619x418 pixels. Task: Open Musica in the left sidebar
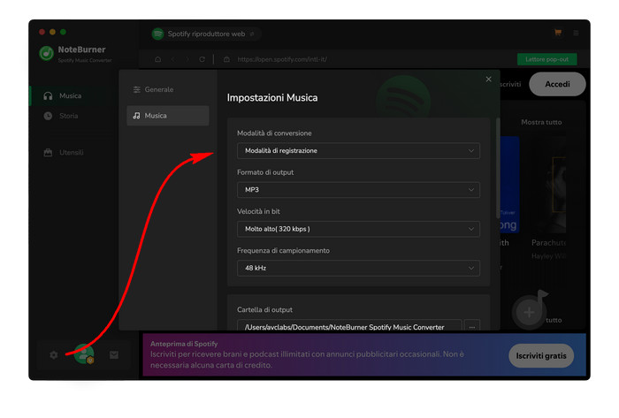pos(70,95)
